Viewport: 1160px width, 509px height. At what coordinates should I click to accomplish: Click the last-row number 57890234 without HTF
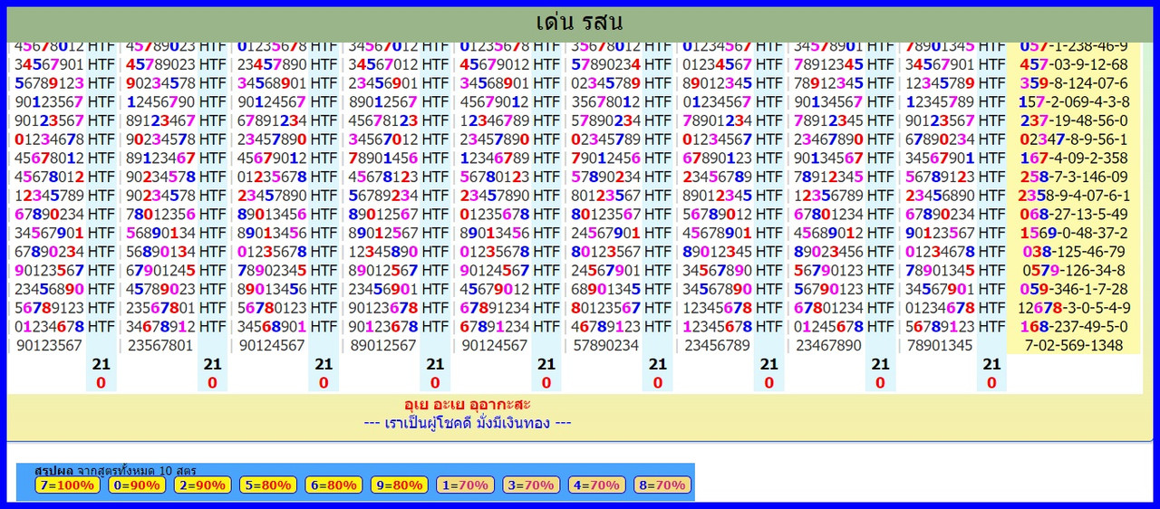(x=605, y=345)
